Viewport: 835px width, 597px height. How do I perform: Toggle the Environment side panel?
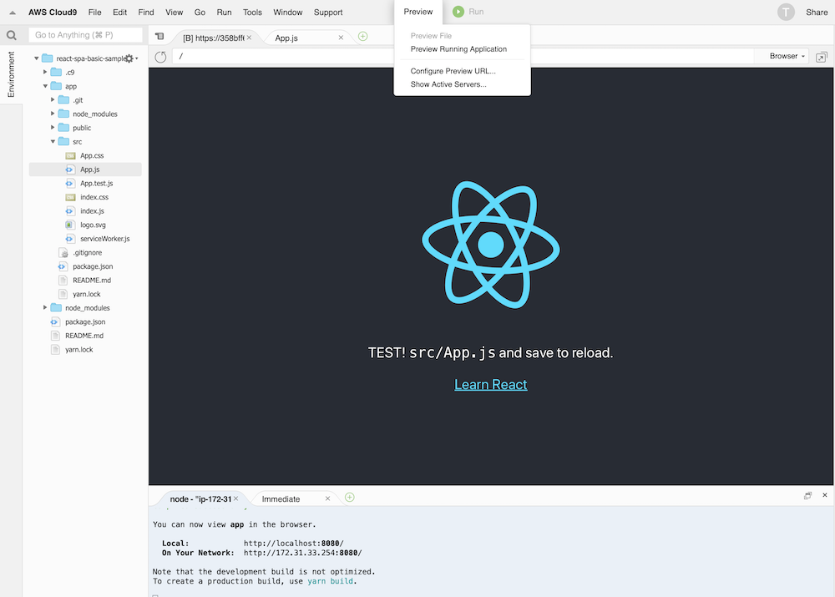11,74
